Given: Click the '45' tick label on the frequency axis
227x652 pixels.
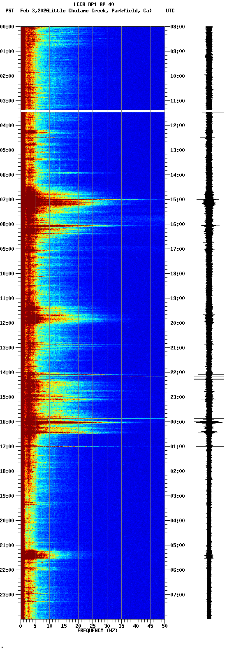Looking at the screenshot, I should click(x=150, y=626).
